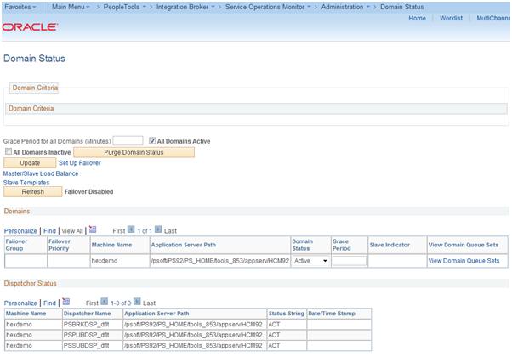512x357 pixels.
Task: Click Status String column header
Action: [286, 314]
